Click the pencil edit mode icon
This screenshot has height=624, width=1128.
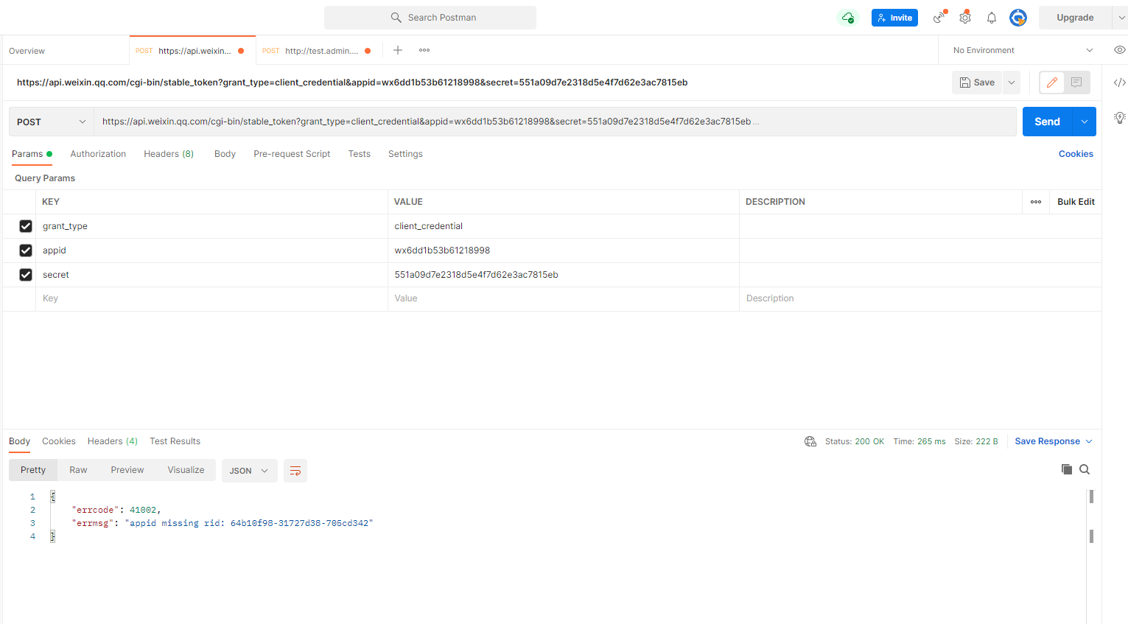[1052, 83]
